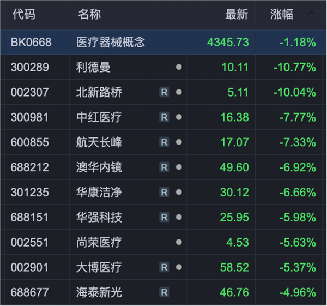Select stock code 002307
Image resolution: width=327 pixels, height=306 pixels.
click(29, 92)
